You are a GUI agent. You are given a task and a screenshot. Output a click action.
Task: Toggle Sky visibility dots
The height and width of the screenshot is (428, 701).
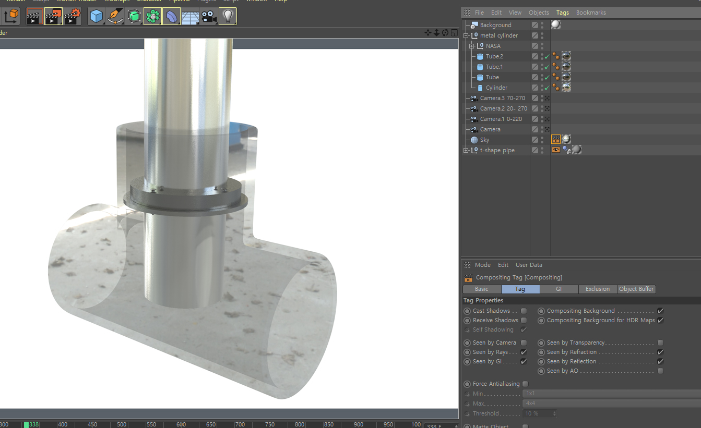point(542,140)
